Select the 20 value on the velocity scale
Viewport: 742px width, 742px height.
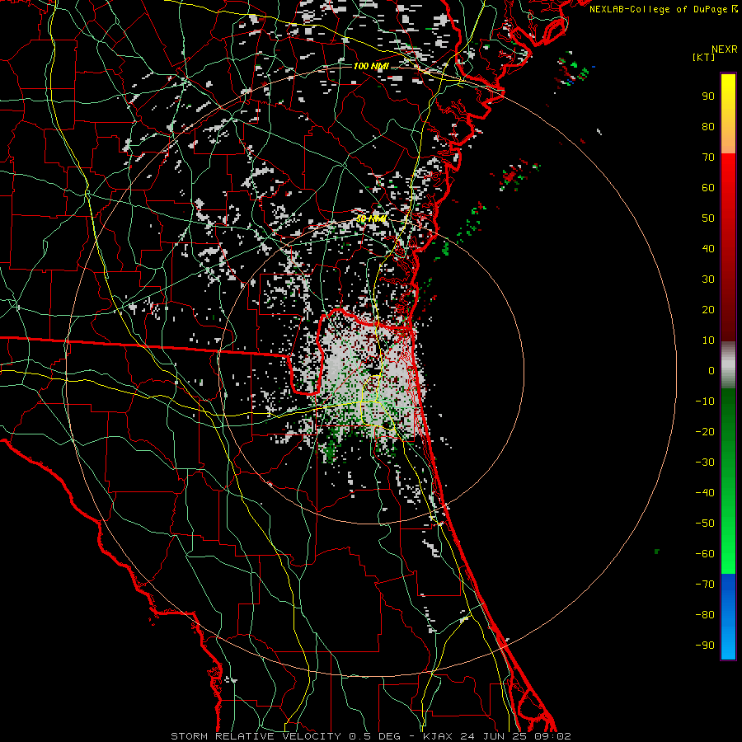(x=708, y=309)
